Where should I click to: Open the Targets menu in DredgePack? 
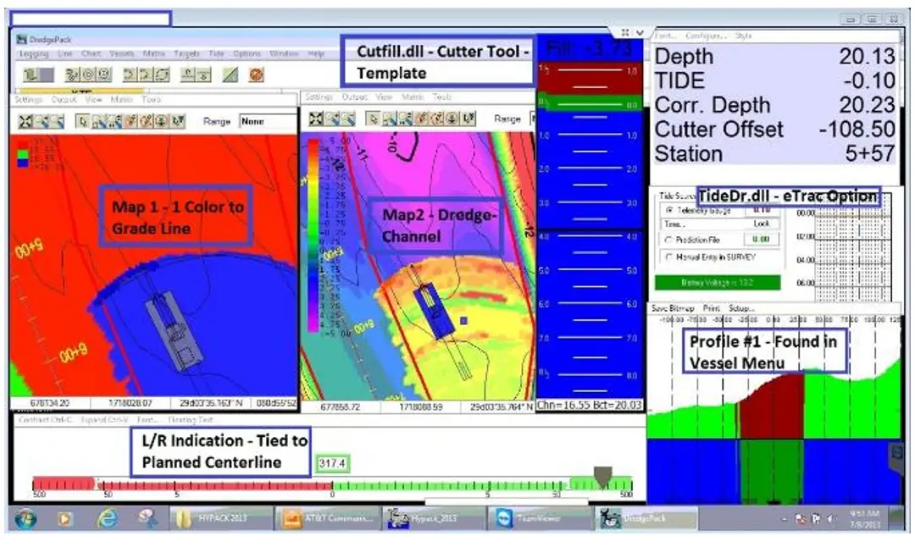point(186,53)
